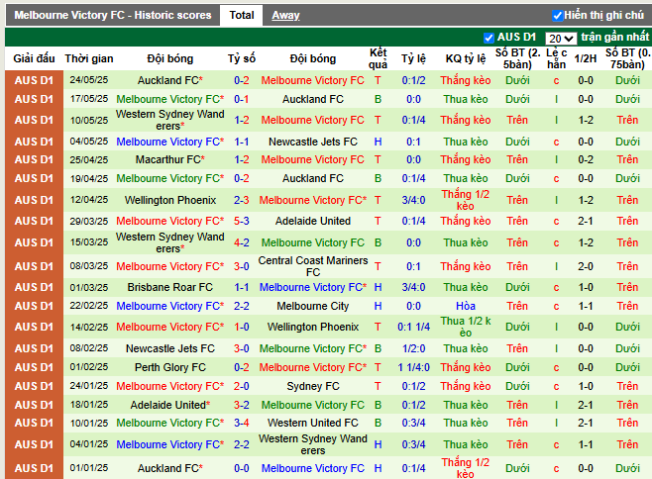Click the 4-2 score on 15/03/25
The height and width of the screenshot is (479, 652).
[x=241, y=242]
